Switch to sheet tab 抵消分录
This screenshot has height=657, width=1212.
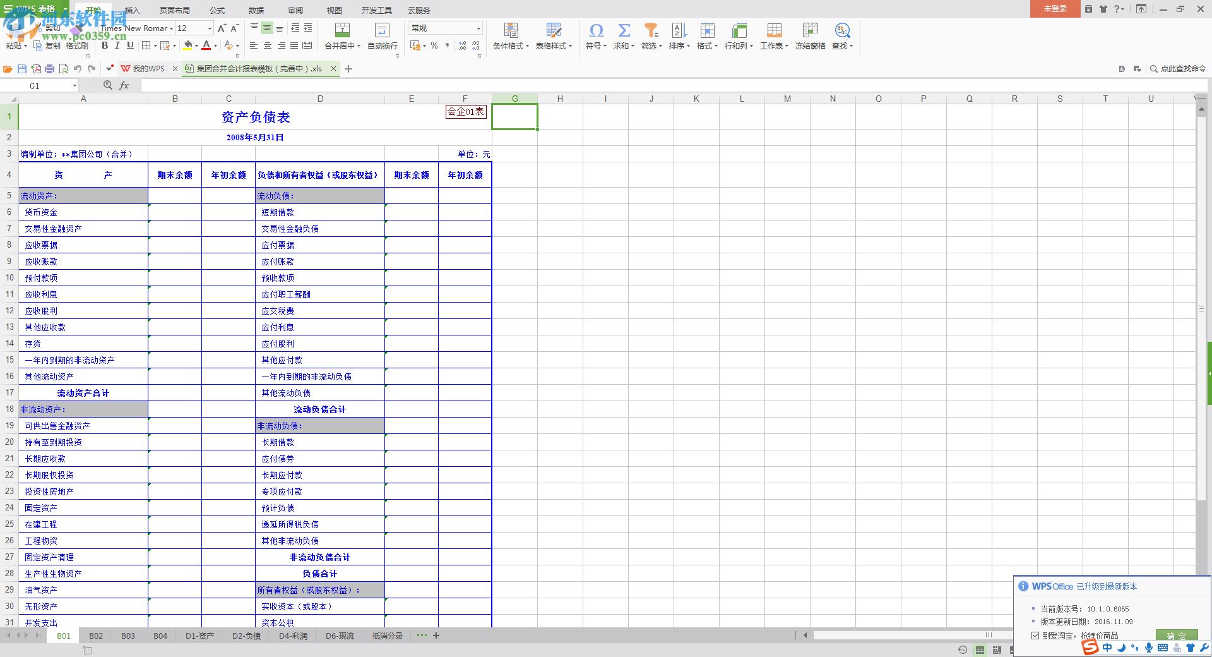coord(388,636)
